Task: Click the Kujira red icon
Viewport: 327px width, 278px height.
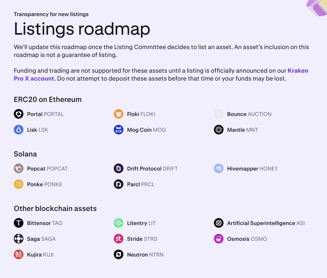Action: point(19,255)
